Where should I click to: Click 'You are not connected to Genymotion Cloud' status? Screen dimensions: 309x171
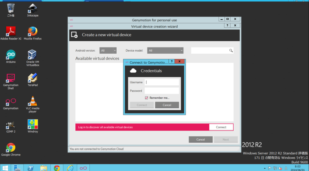pyautogui.click(x=96, y=149)
